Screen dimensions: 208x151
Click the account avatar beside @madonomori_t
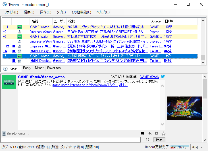click(4, 133)
